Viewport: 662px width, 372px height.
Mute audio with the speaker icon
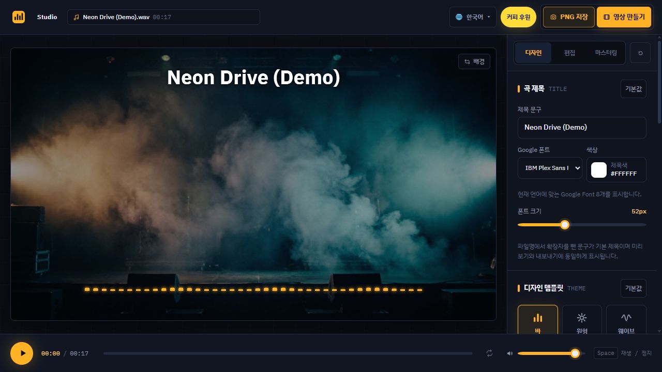coord(510,353)
